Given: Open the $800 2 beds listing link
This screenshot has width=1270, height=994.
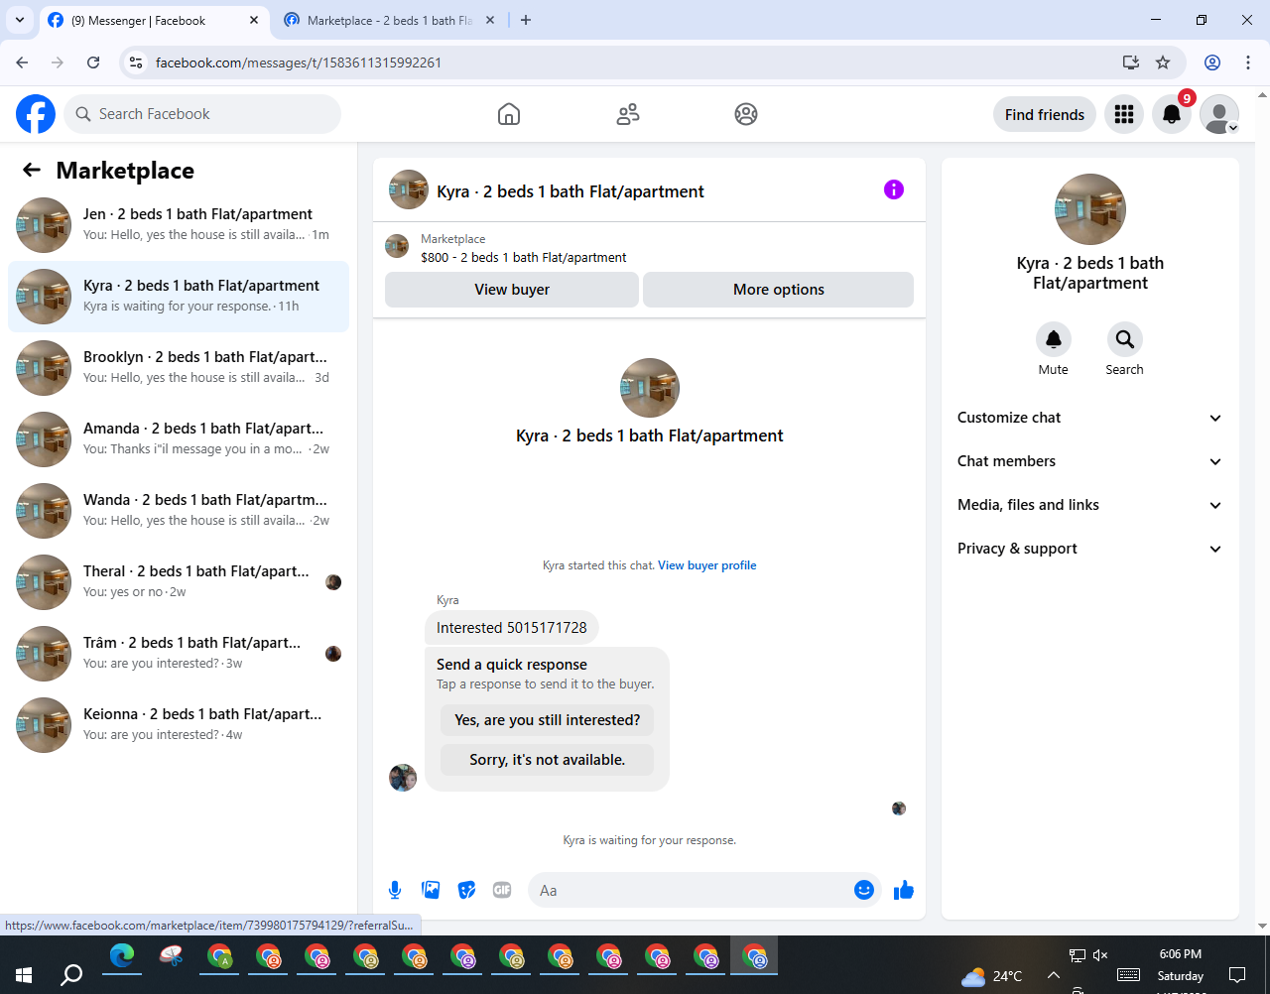Looking at the screenshot, I should coord(524,257).
